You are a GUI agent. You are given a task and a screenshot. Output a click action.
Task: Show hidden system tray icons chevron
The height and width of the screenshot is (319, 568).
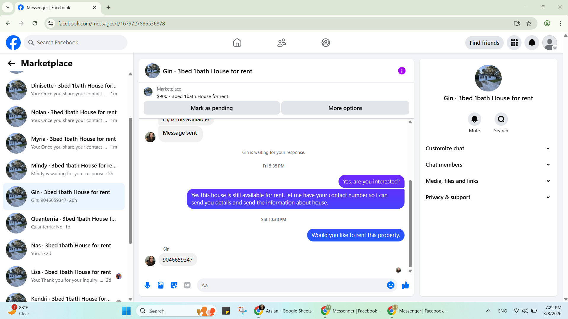click(488, 311)
